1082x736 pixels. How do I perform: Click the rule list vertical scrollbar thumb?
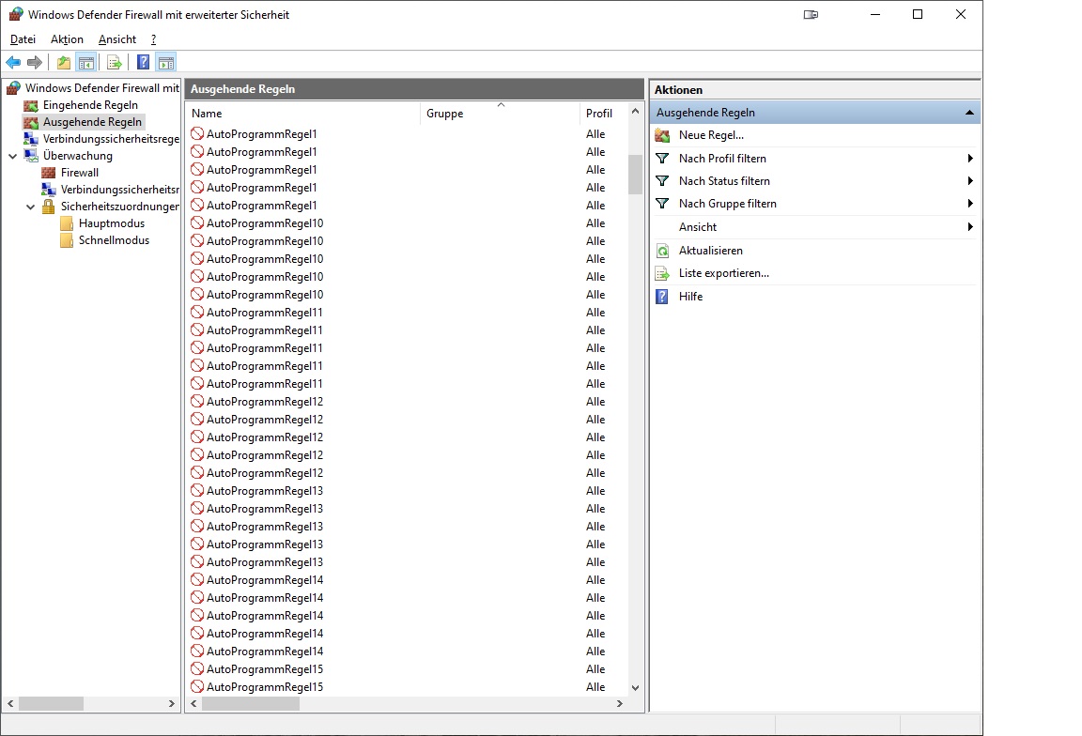[636, 175]
